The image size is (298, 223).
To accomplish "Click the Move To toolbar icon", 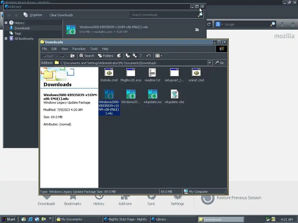I will click(128, 56).
